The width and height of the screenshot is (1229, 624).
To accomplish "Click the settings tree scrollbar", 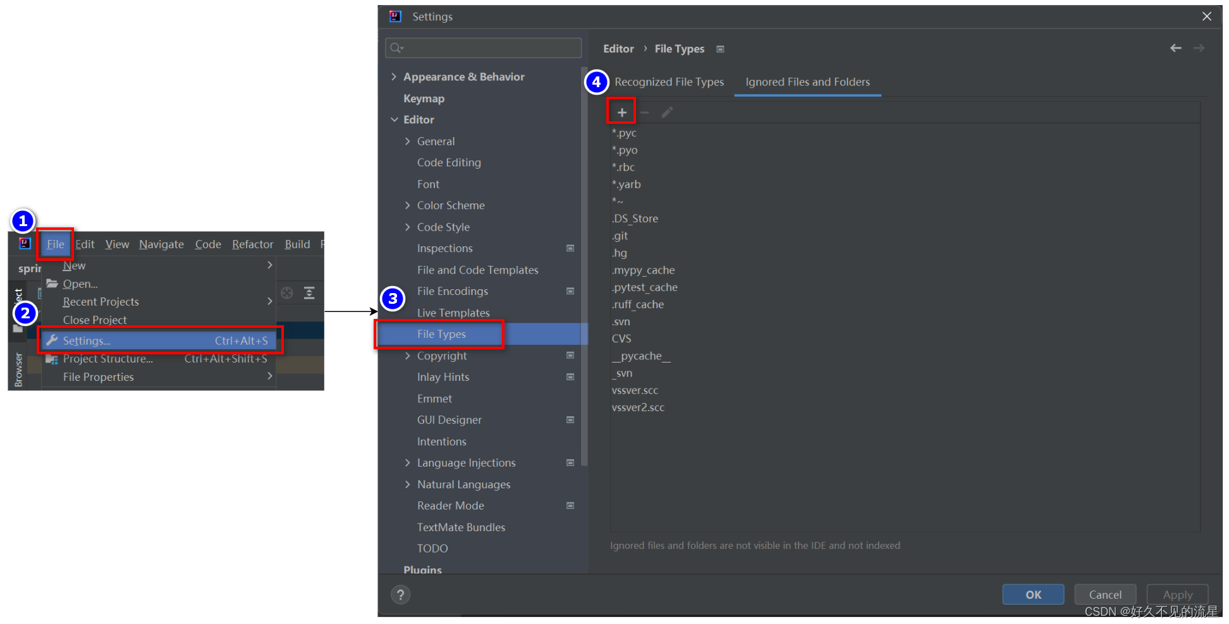I will (584, 265).
